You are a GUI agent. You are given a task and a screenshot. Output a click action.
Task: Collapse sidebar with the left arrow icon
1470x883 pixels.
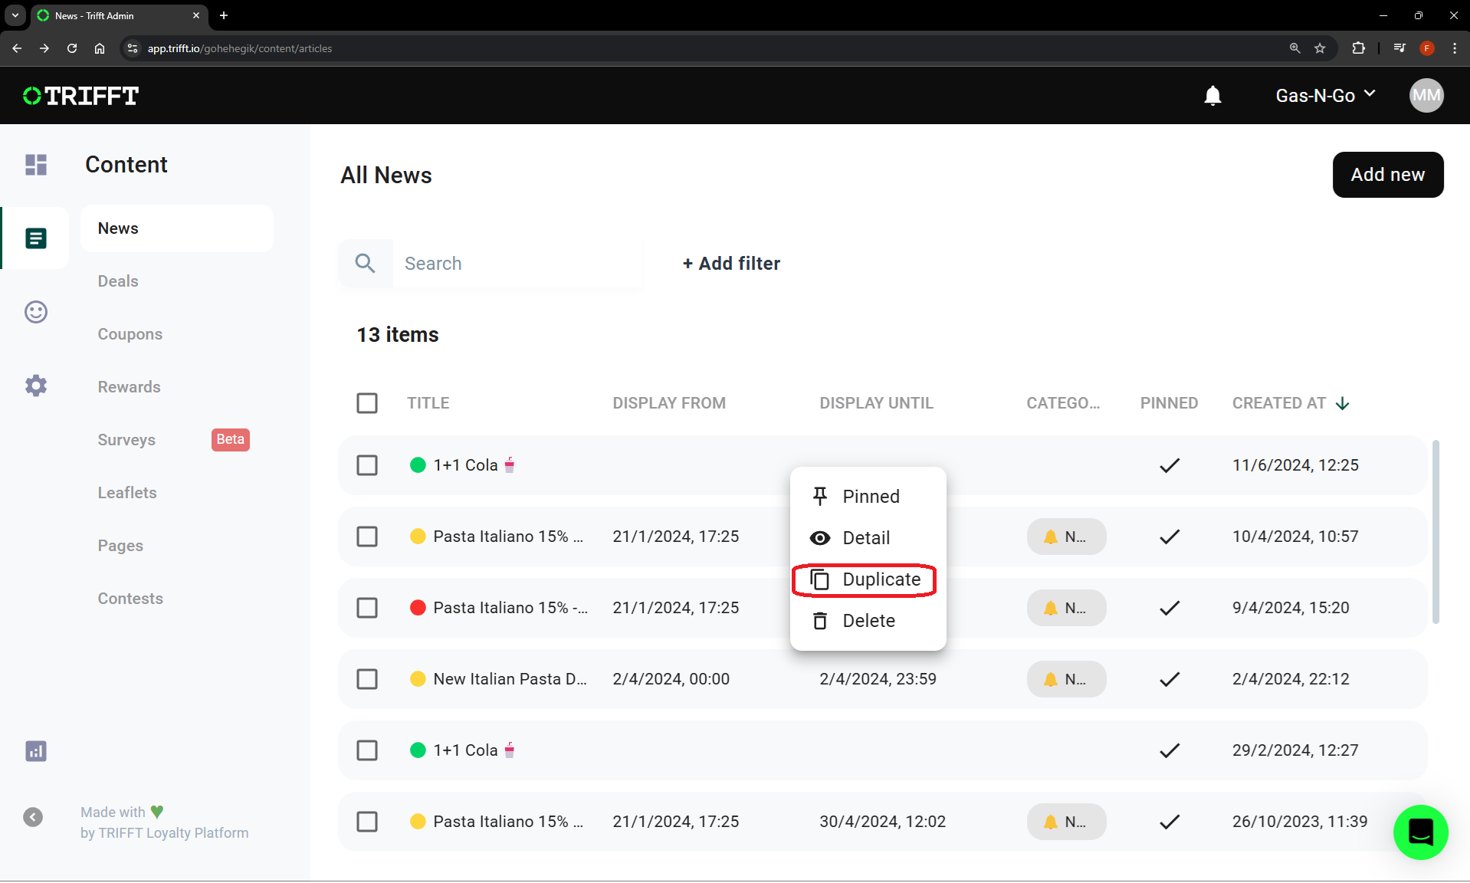(x=33, y=817)
